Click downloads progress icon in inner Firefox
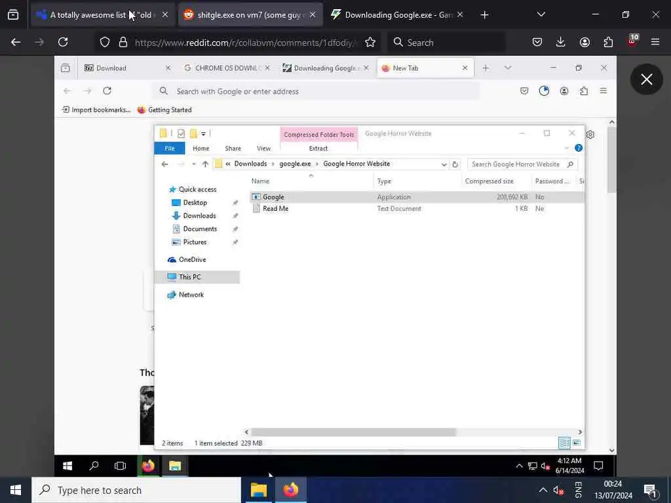Image resolution: width=671 pixels, height=503 pixels. point(544,90)
